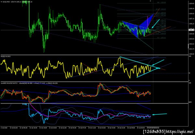This screenshot has height=135, width=195.
Task: Click the 14 Jul 03:00 time axis label
Action: (72, 128)
